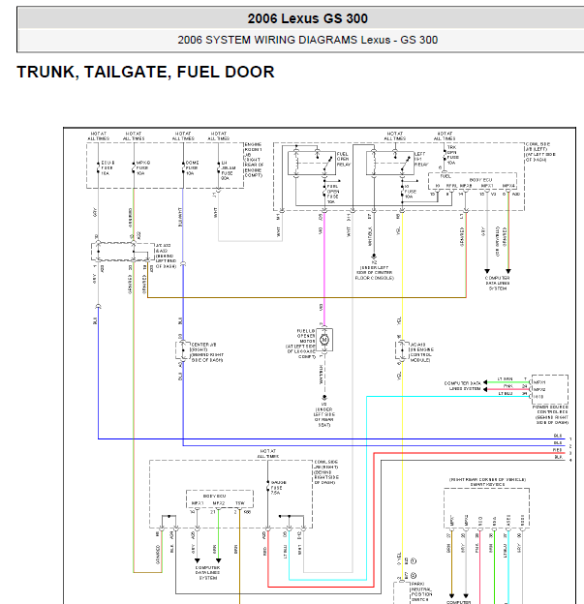584x604 pixels.
Task: Click the 'FUEL LID OPENER MOTOR' text label
Action: pos(306,336)
